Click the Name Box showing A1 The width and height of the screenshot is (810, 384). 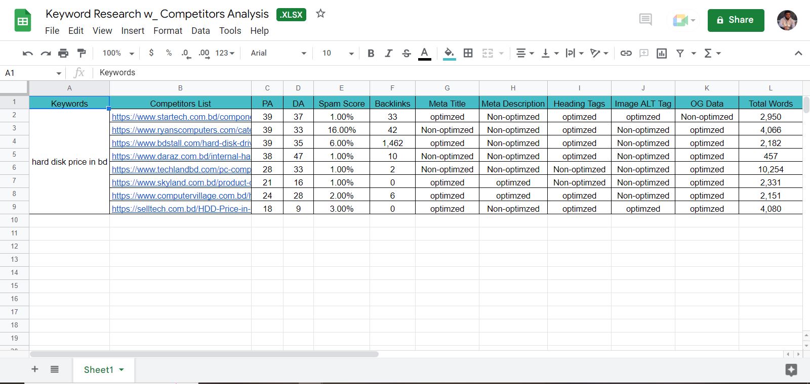pyautogui.click(x=29, y=73)
